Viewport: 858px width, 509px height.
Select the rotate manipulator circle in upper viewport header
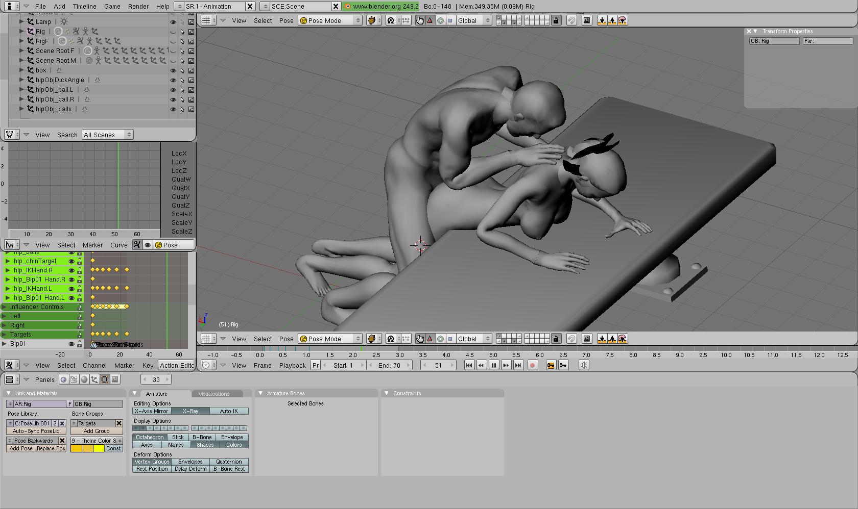tap(440, 20)
